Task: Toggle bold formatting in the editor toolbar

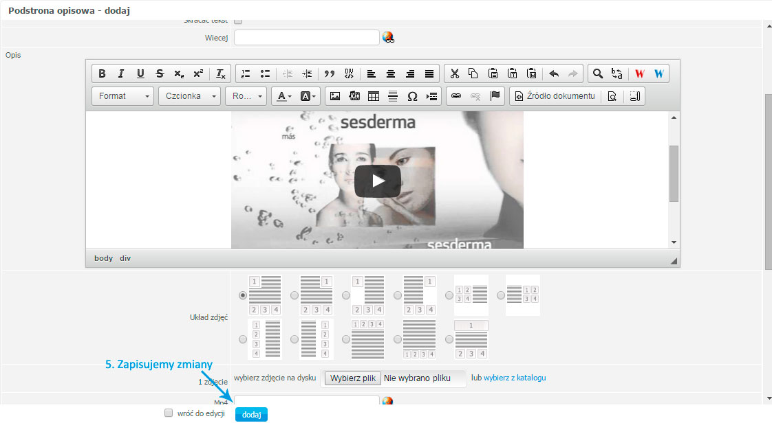Action: click(x=102, y=73)
